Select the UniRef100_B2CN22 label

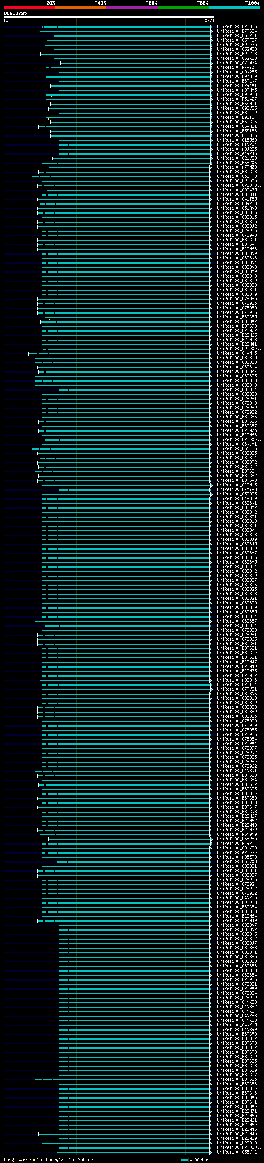[237, 675]
